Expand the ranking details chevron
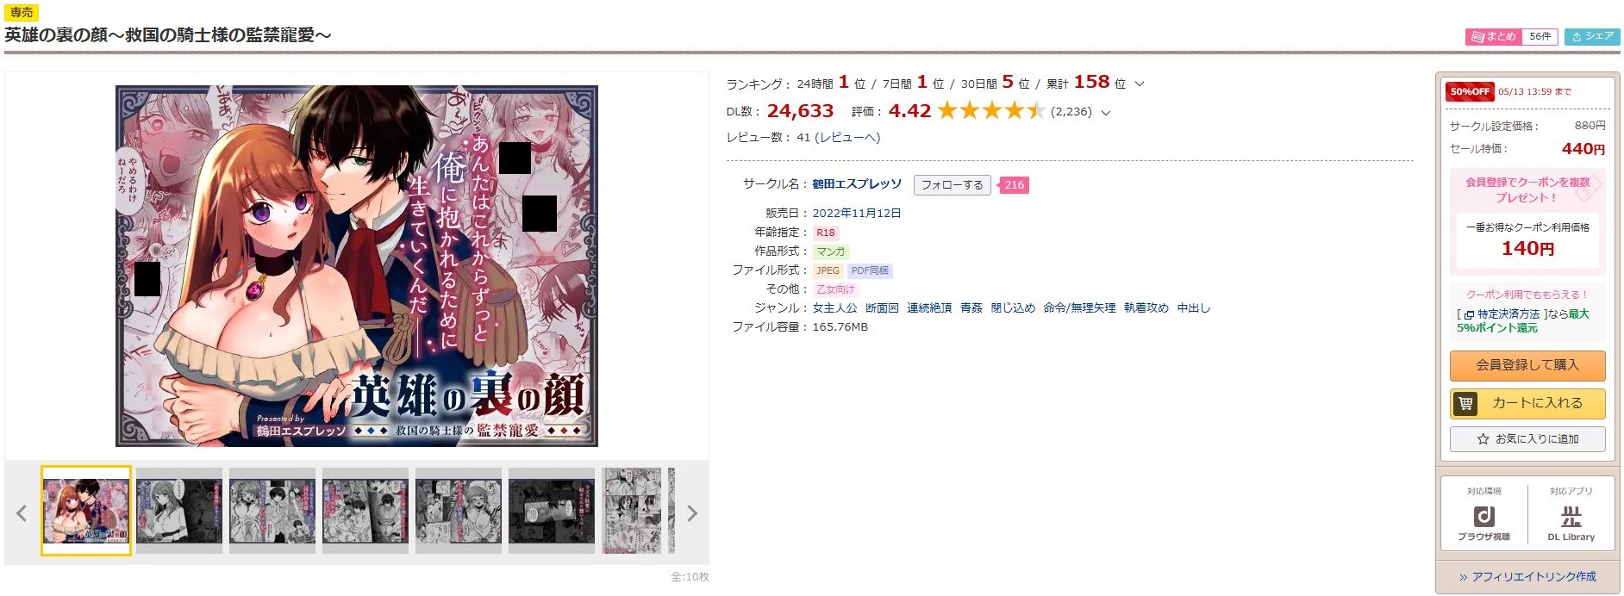Screen dimensions: 1624x596 coord(1140,84)
